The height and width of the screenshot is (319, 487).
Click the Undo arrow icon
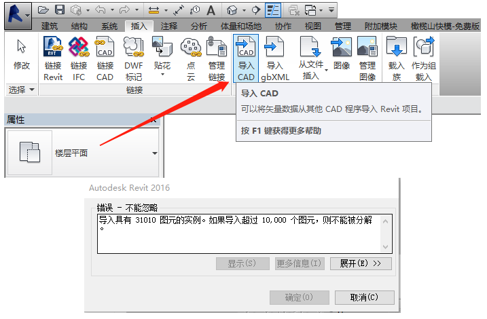[101, 10]
